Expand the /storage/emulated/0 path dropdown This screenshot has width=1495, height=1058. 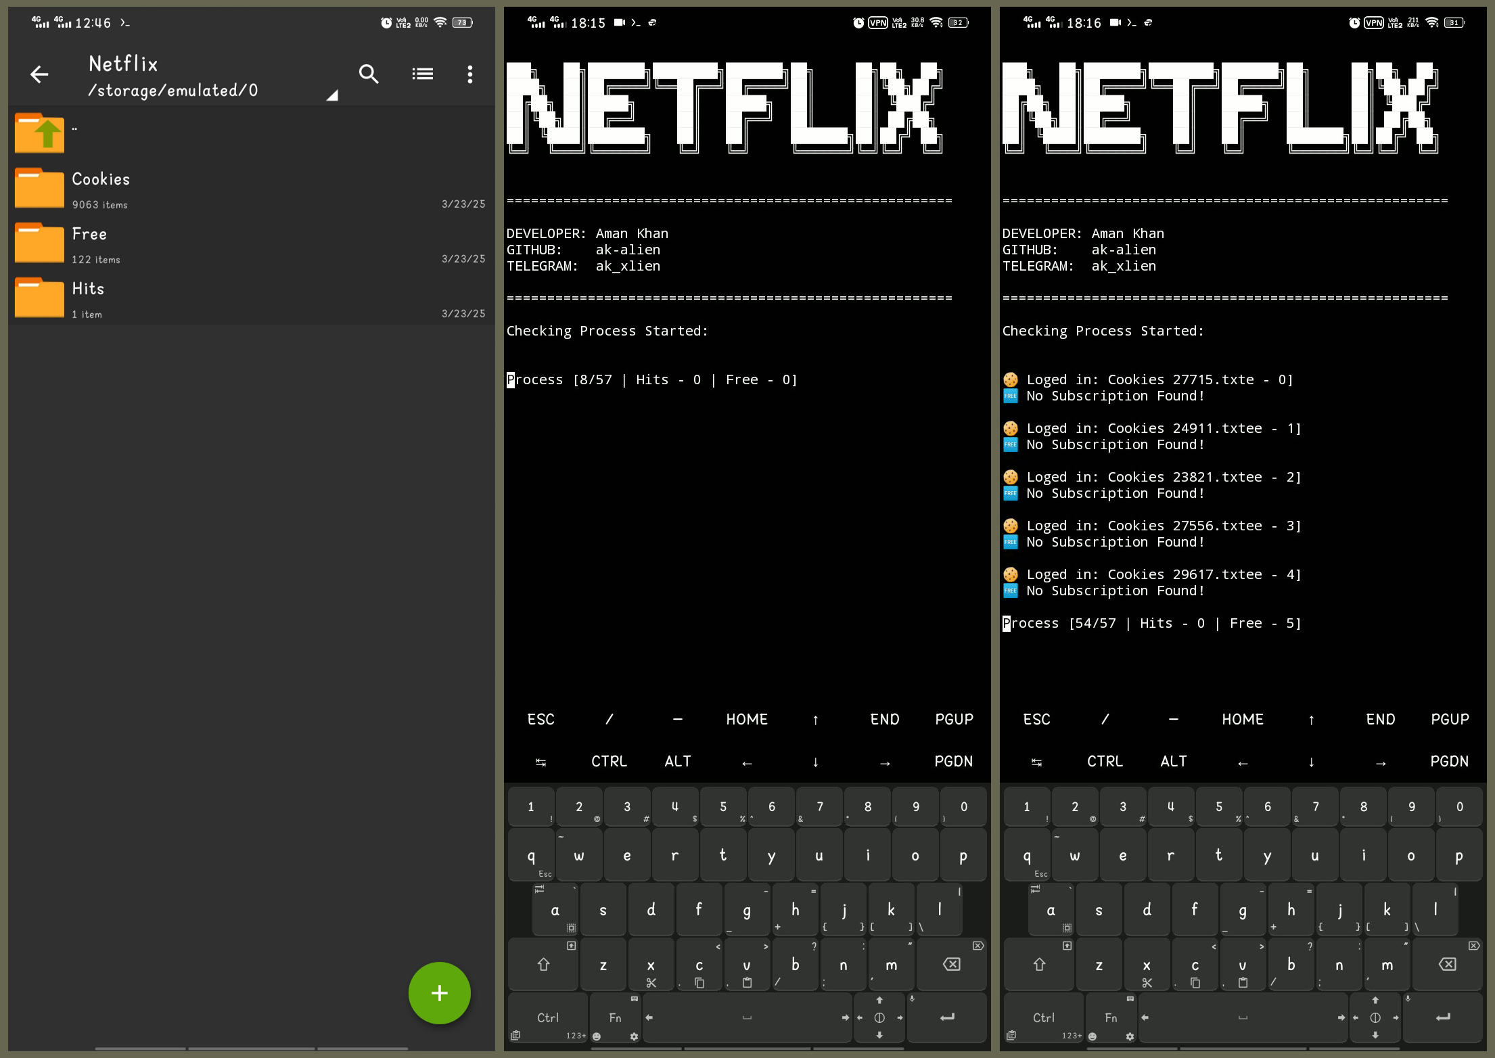coord(331,95)
